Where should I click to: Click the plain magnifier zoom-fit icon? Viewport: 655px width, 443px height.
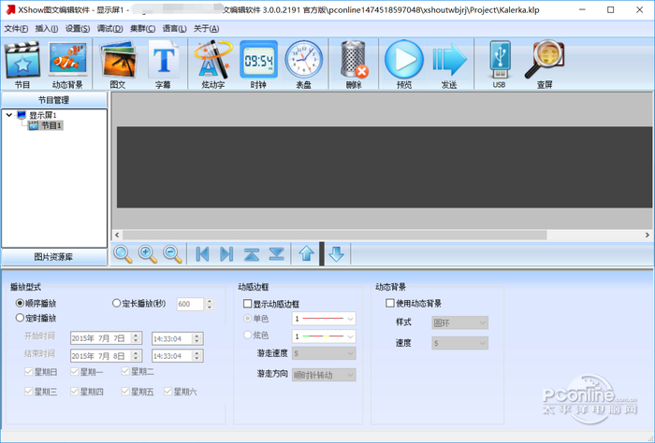(123, 253)
